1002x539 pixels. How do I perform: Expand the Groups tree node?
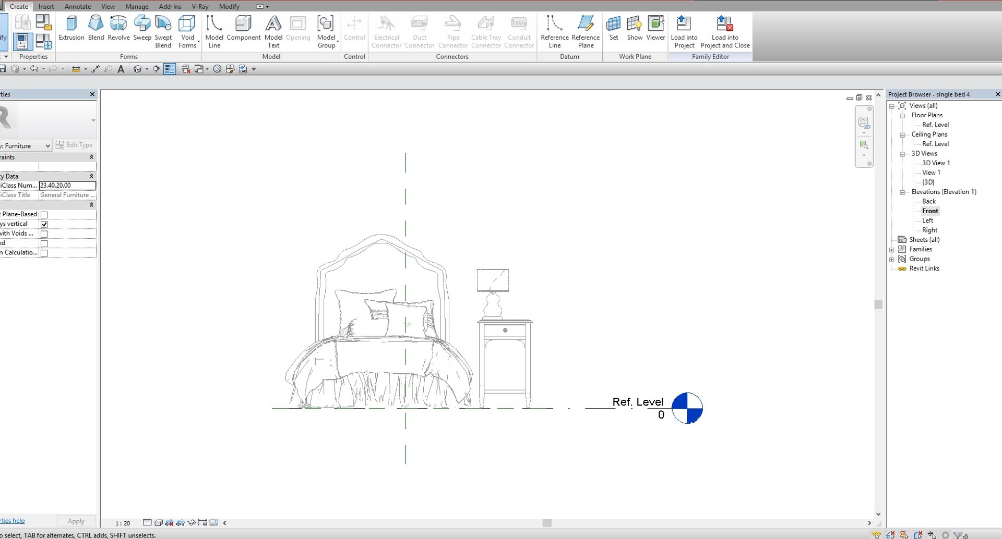pyautogui.click(x=892, y=260)
